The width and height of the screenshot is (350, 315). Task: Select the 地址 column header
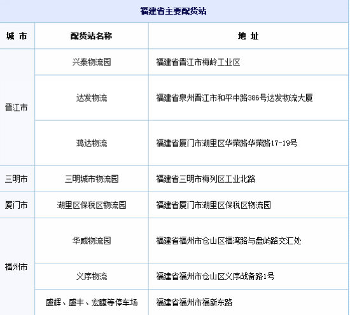(x=248, y=36)
